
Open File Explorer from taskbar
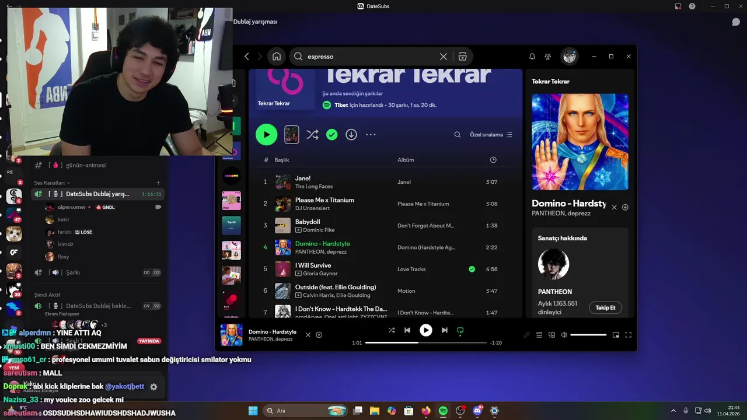(x=375, y=411)
